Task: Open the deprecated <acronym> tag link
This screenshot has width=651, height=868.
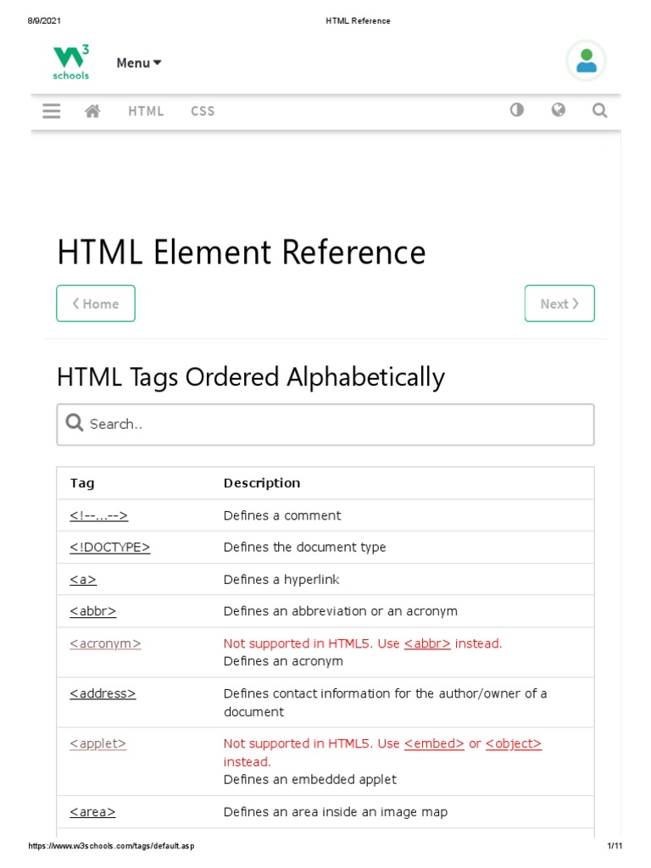Action: pos(105,643)
